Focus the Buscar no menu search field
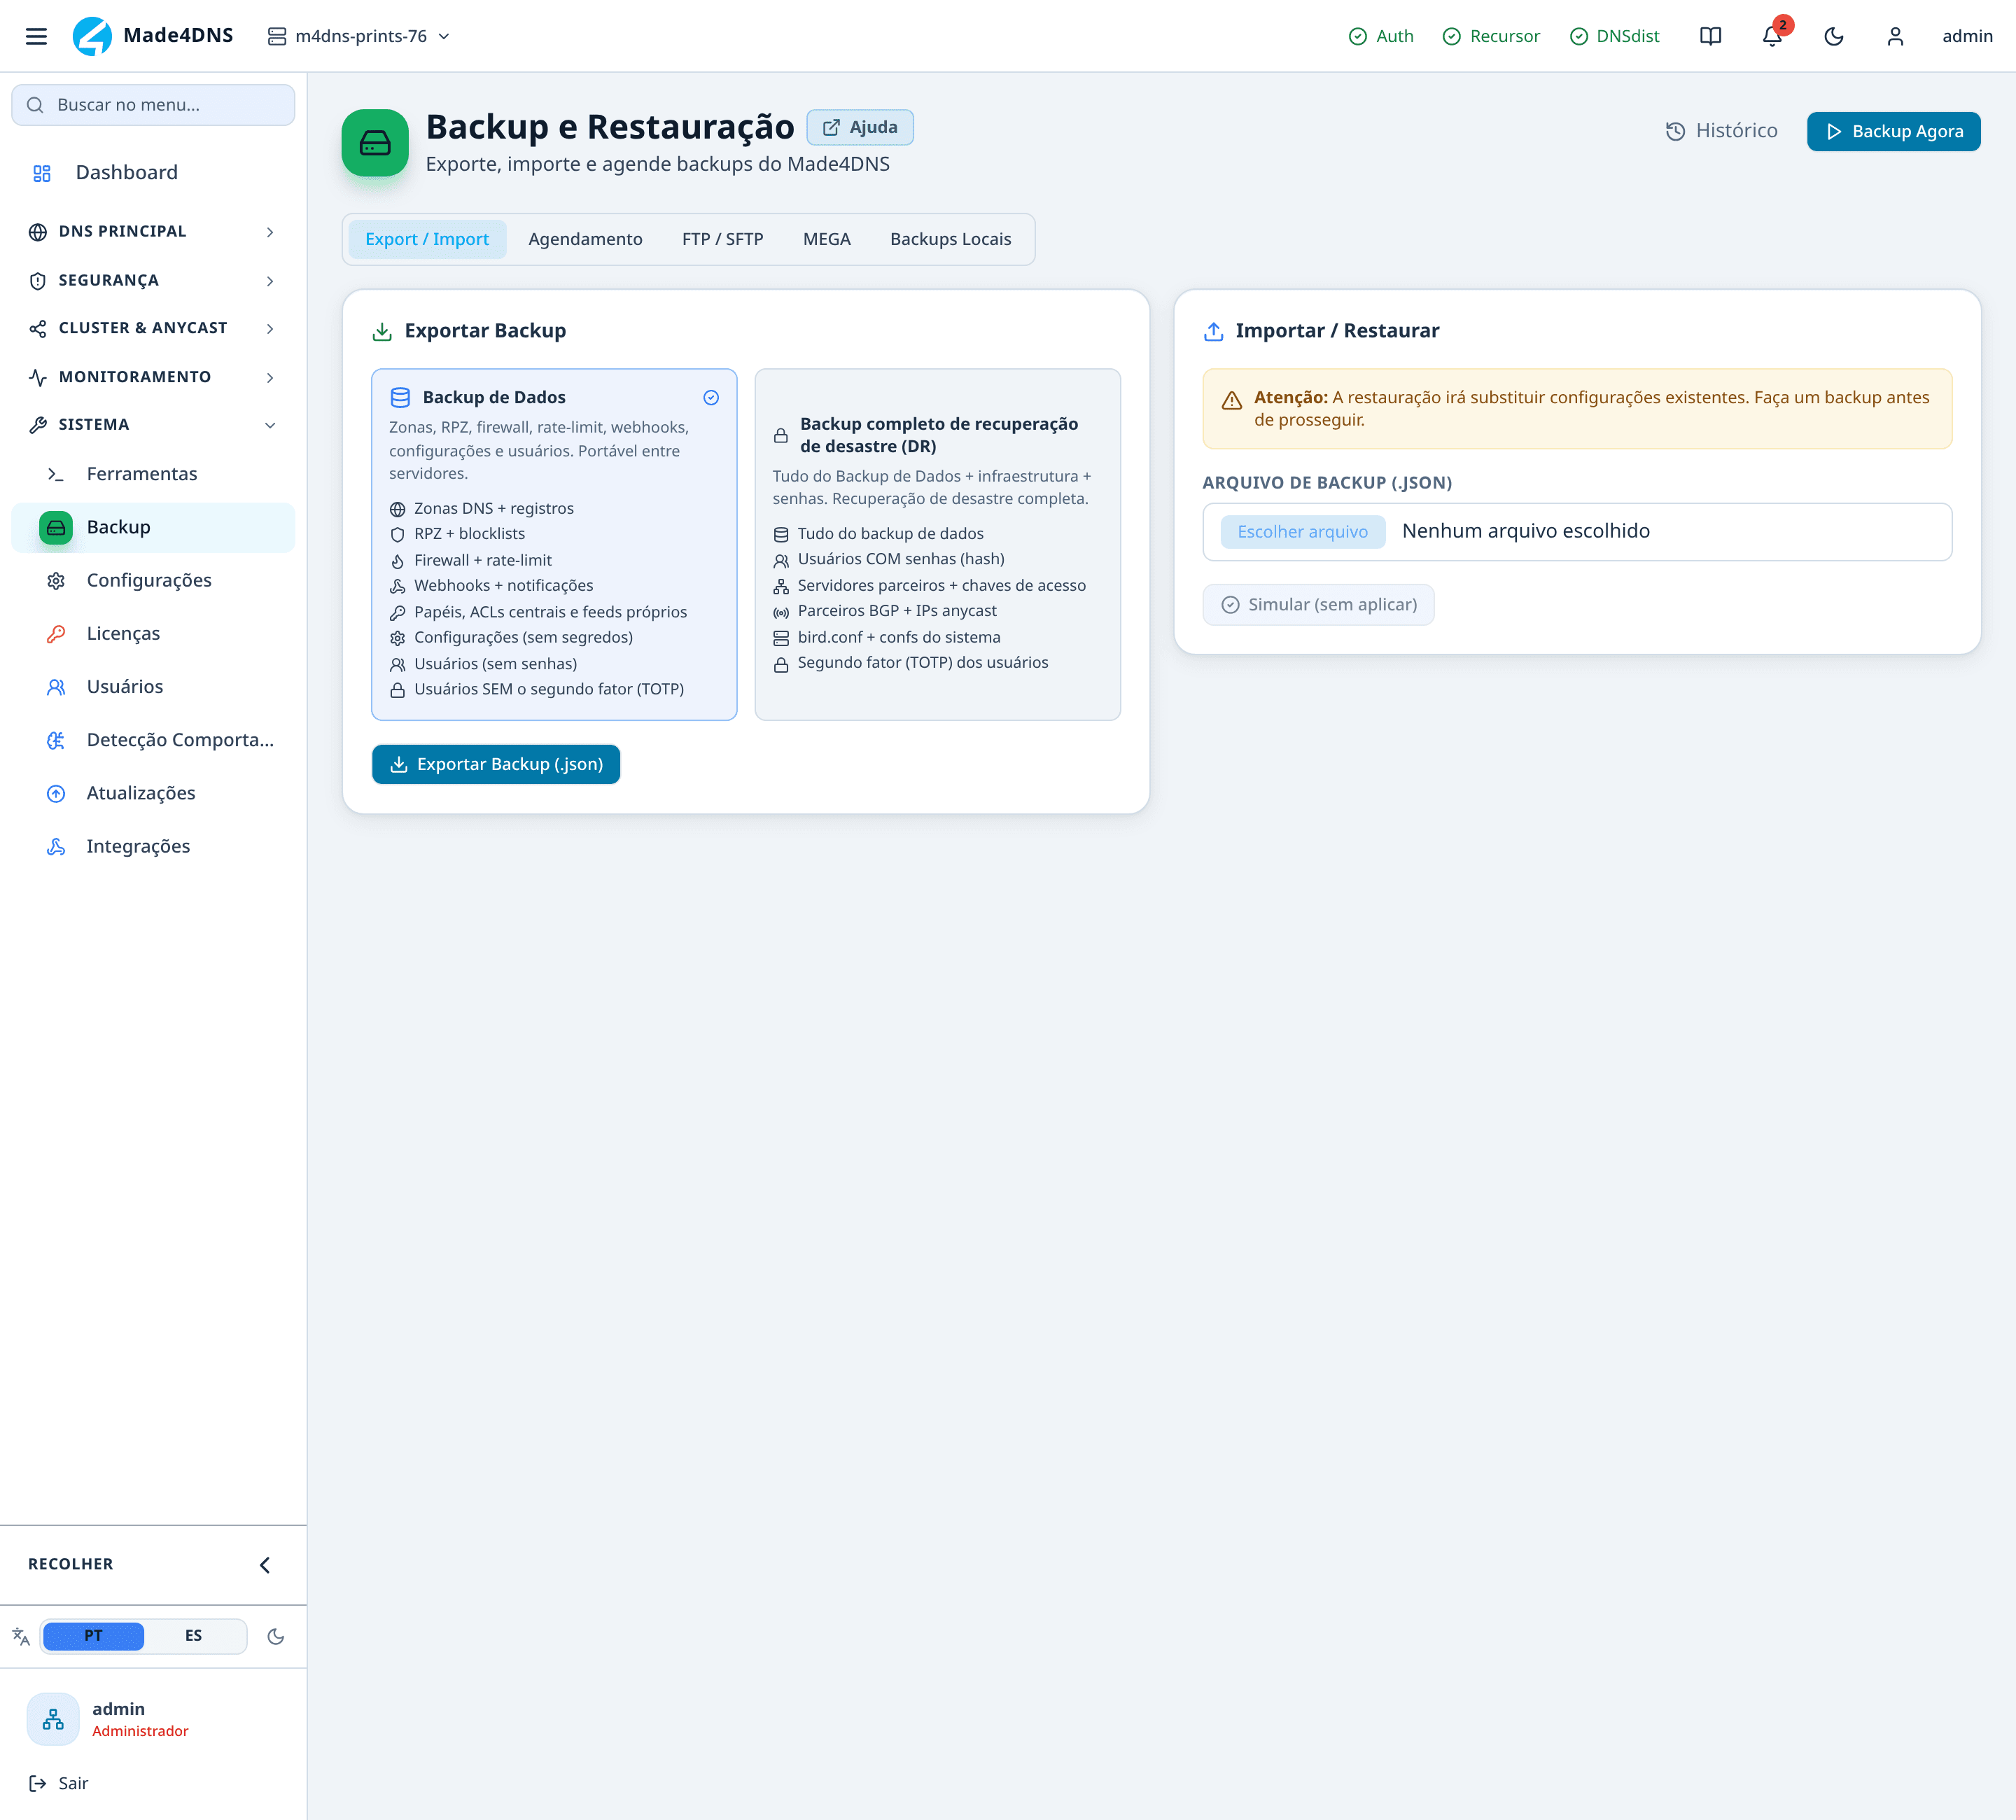The image size is (2016, 1820). (153, 105)
